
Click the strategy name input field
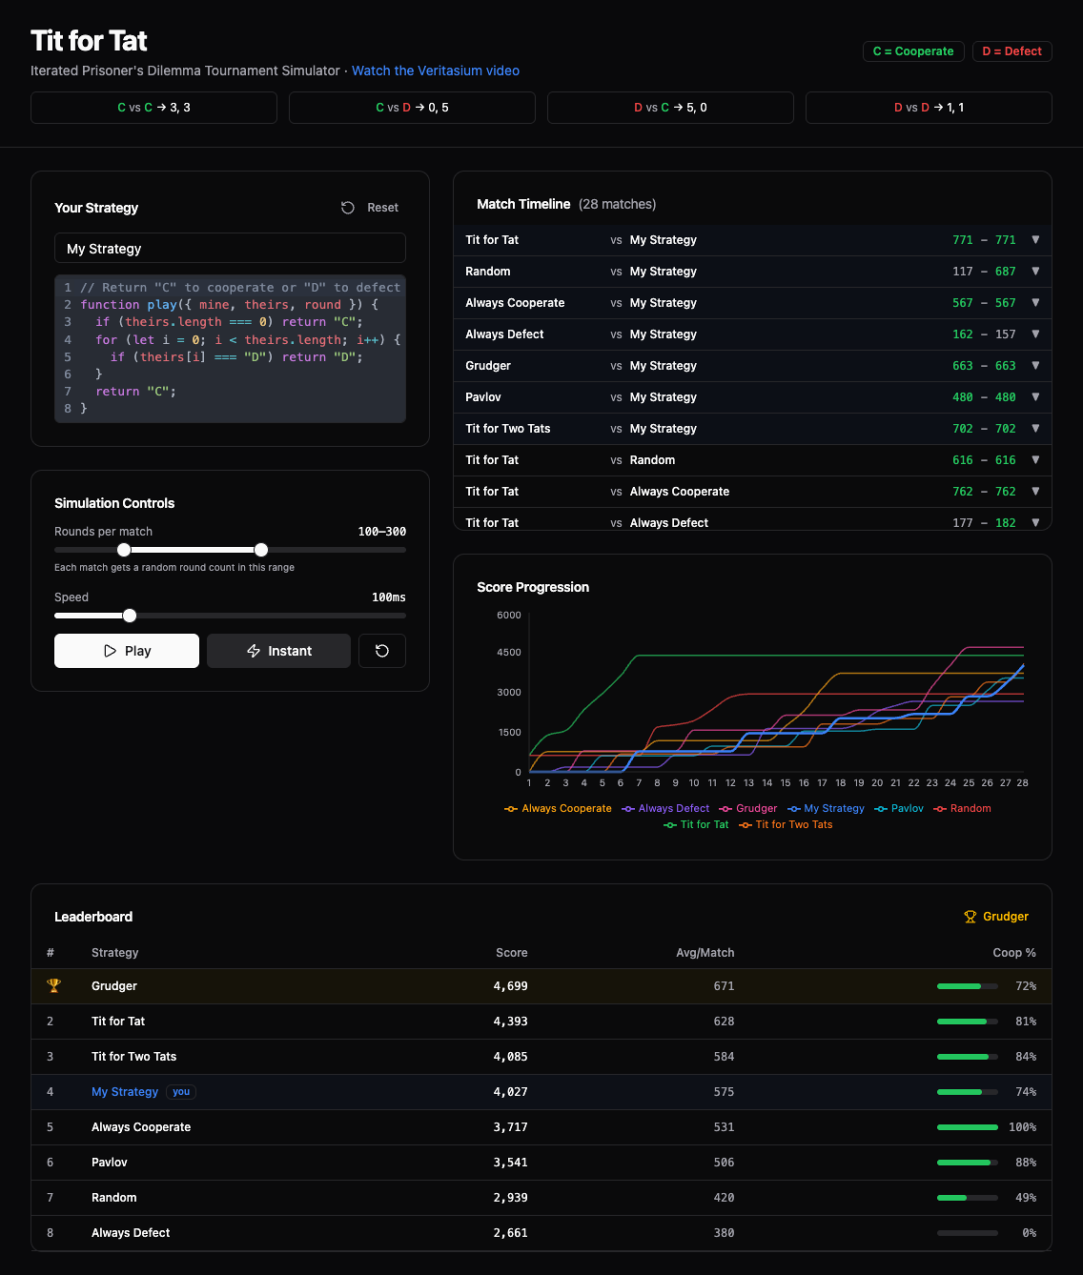click(230, 249)
